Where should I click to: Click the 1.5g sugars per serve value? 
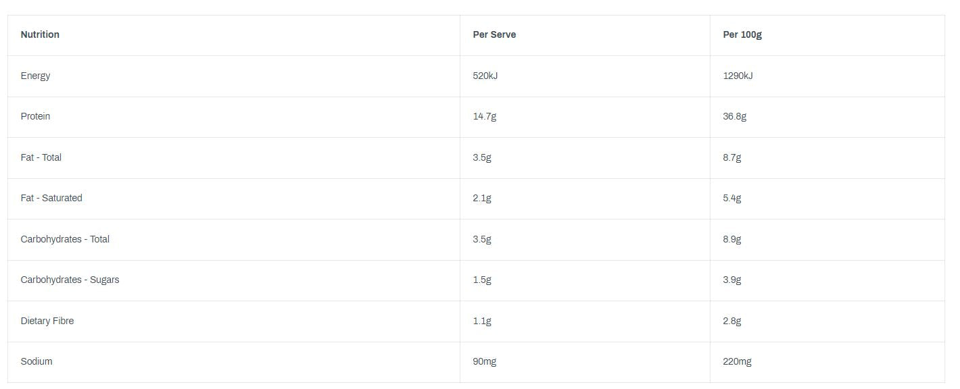[x=482, y=280]
